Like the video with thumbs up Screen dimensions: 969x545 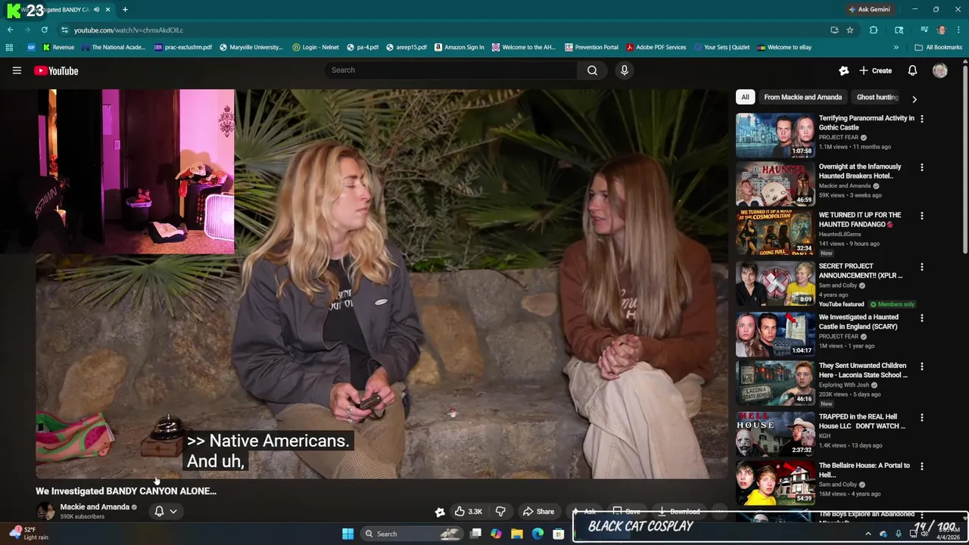point(468,512)
